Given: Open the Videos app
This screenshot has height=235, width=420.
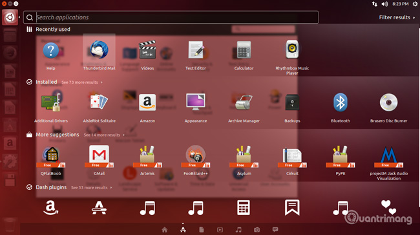Looking at the screenshot, I should click(147, 50).
